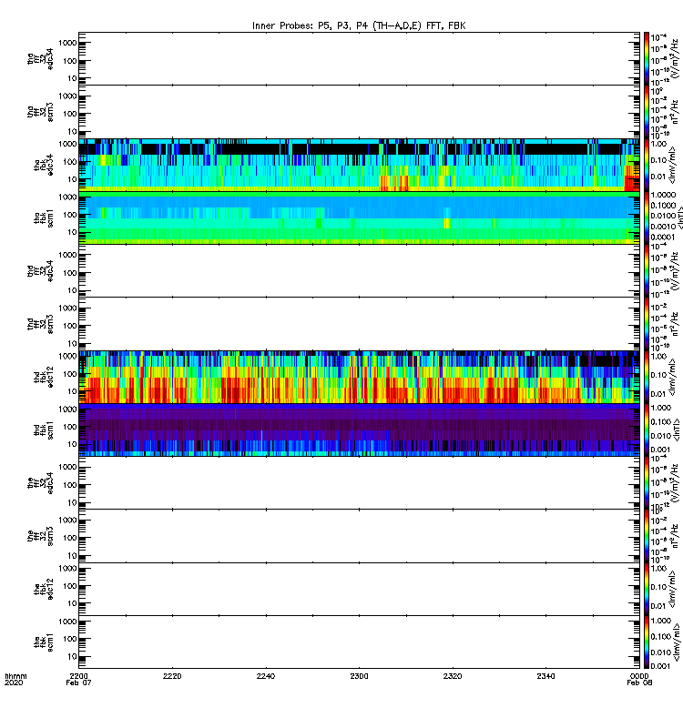Click the '<|nT|>' unit label of thd fbk scm1

(x=677, y=430)
